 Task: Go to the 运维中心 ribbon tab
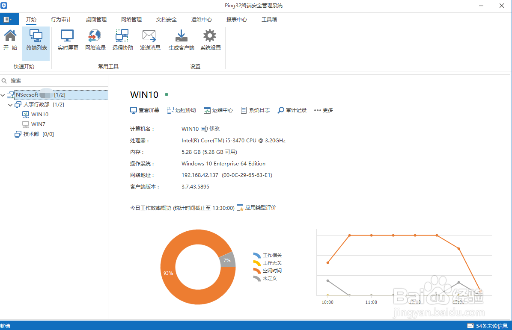click(202, 20)
